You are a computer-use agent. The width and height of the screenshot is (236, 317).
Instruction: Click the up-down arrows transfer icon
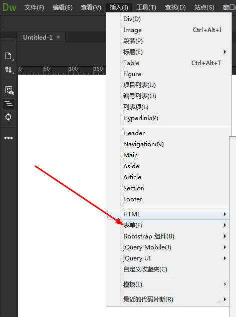[9, 70]
